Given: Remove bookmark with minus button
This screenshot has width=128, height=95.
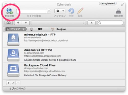Looking at the screenshot, I should (18, 83).
